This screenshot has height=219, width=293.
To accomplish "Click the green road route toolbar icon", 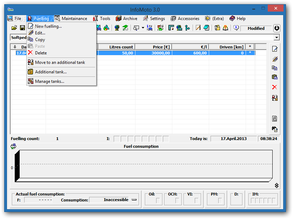I will (x=125, y=28).
